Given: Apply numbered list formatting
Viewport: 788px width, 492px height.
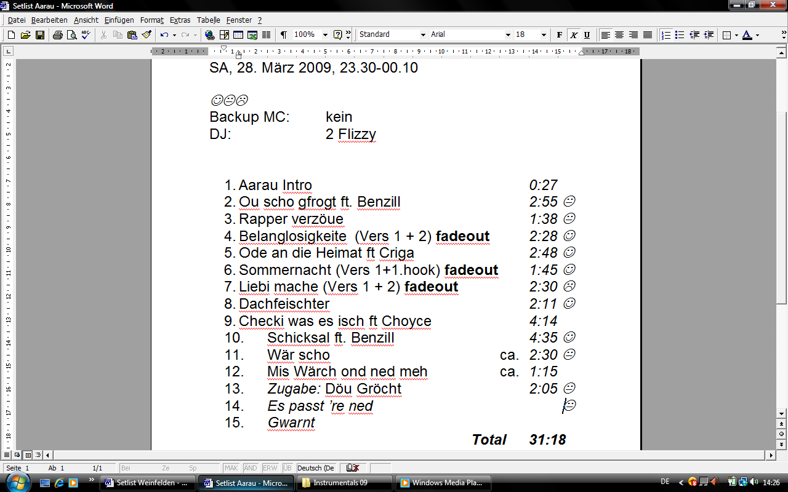Looking at the screenshot, I should coord(666,35).
